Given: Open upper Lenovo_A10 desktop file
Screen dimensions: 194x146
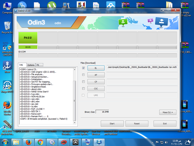Looking at the screenshot, I should point(185,106).
